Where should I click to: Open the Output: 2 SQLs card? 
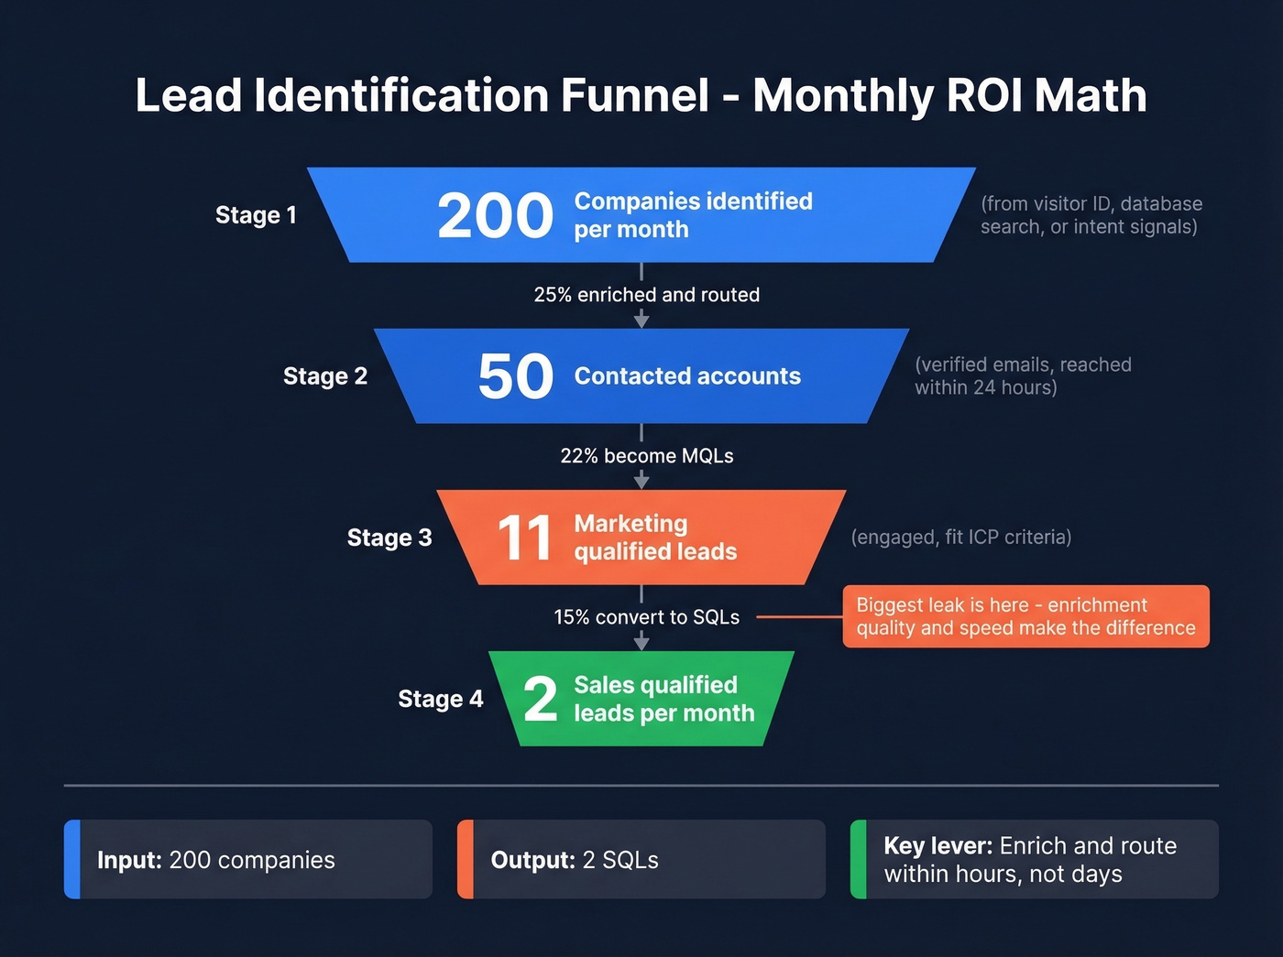pyautogui.click(x=641, y=859)
